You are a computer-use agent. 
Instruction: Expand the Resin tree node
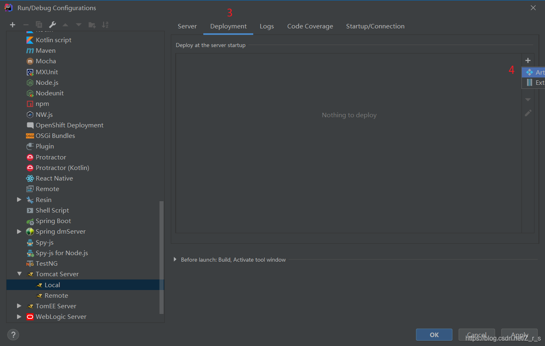pos(19,200)
